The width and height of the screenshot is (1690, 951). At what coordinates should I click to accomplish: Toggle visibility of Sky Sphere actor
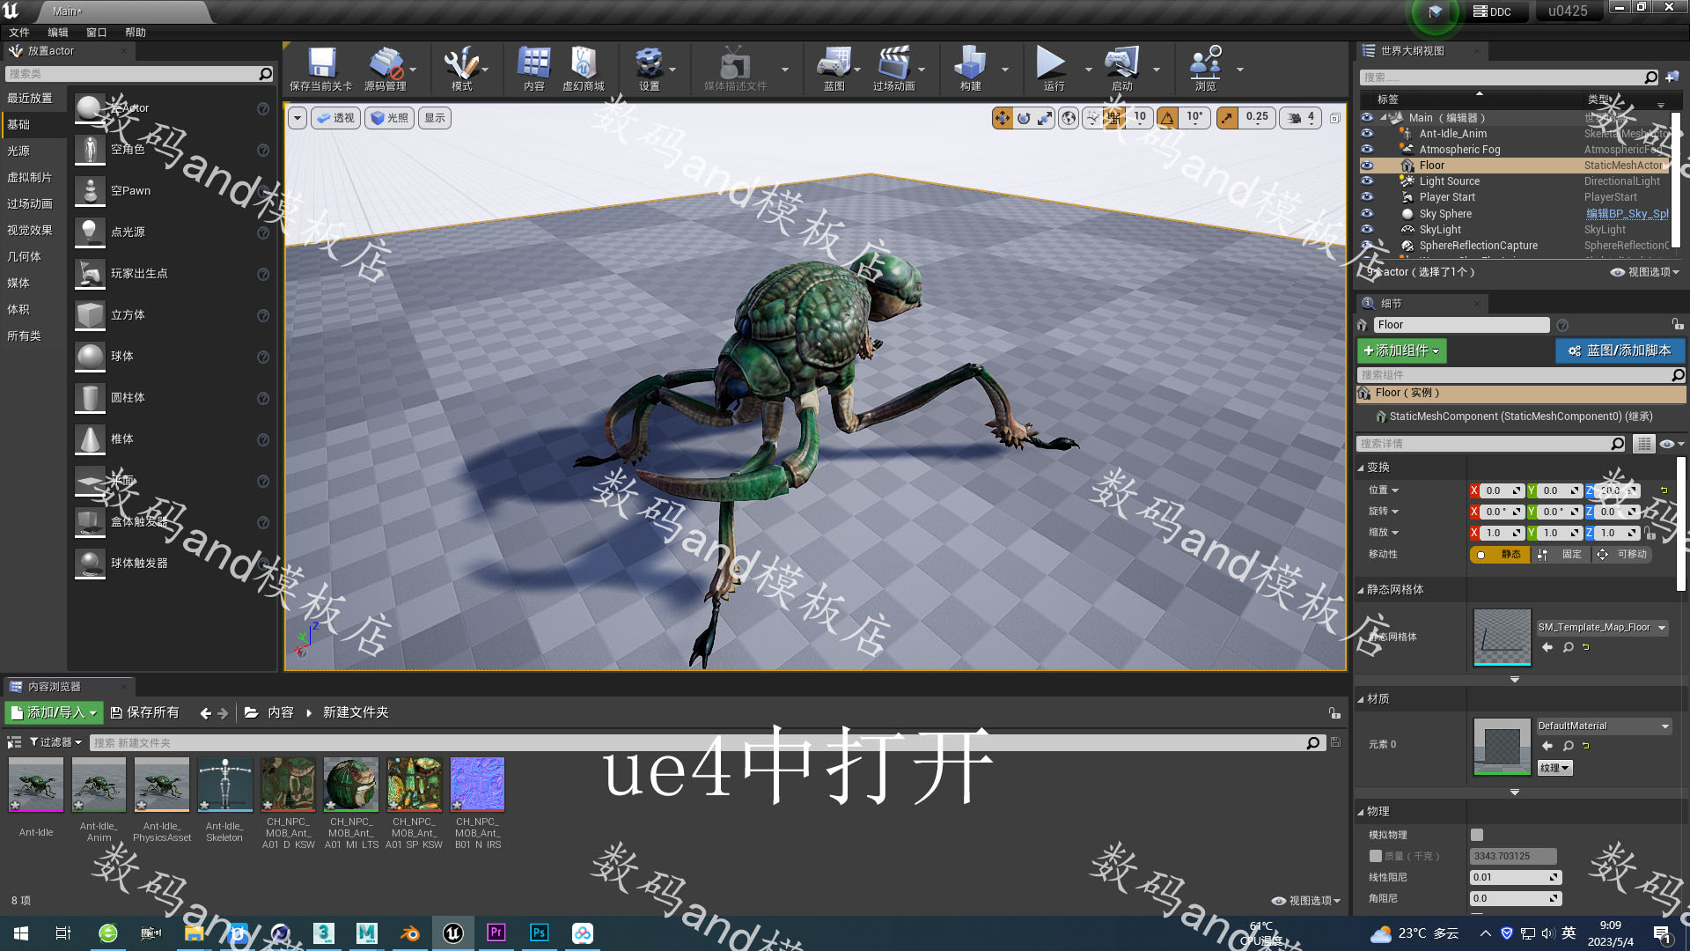(x=1367, y=214)
